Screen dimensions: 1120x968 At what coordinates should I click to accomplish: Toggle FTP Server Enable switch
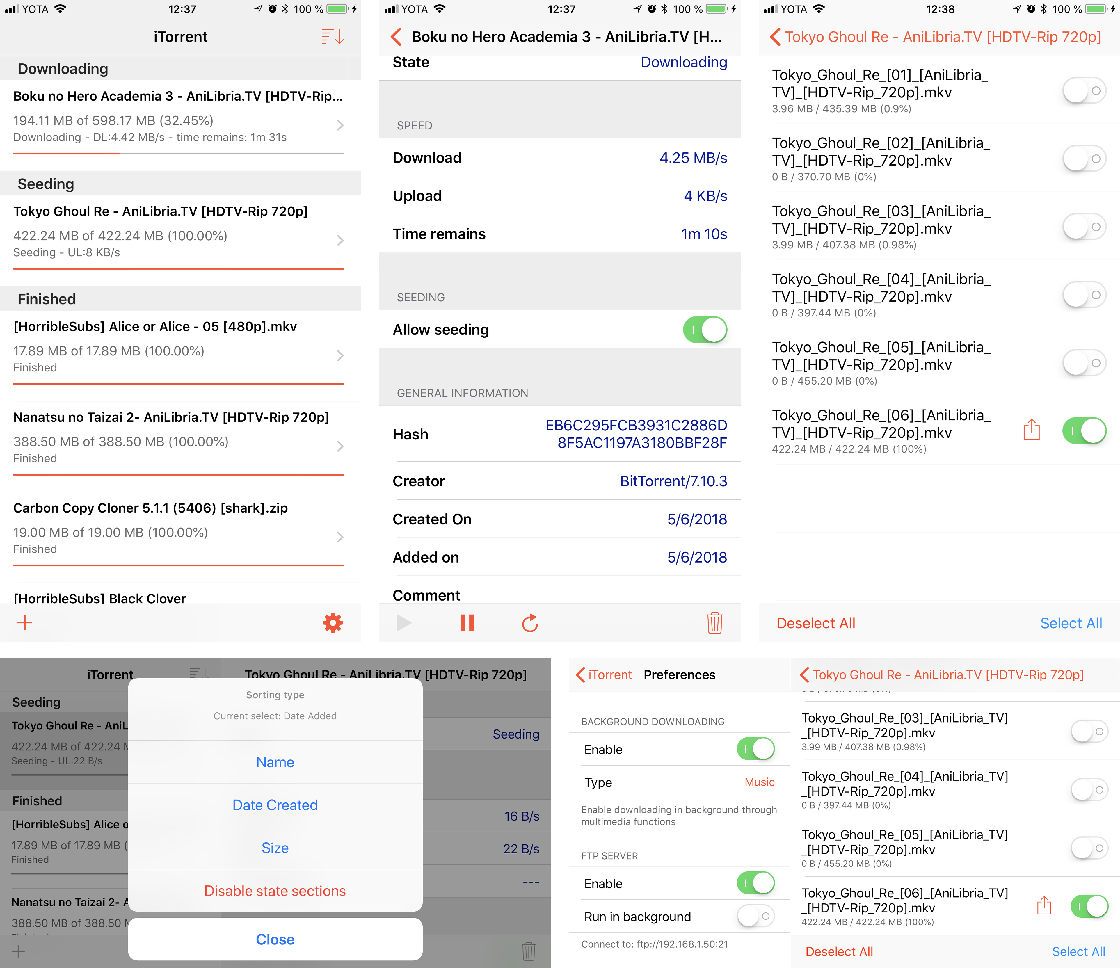click(756, 883)
